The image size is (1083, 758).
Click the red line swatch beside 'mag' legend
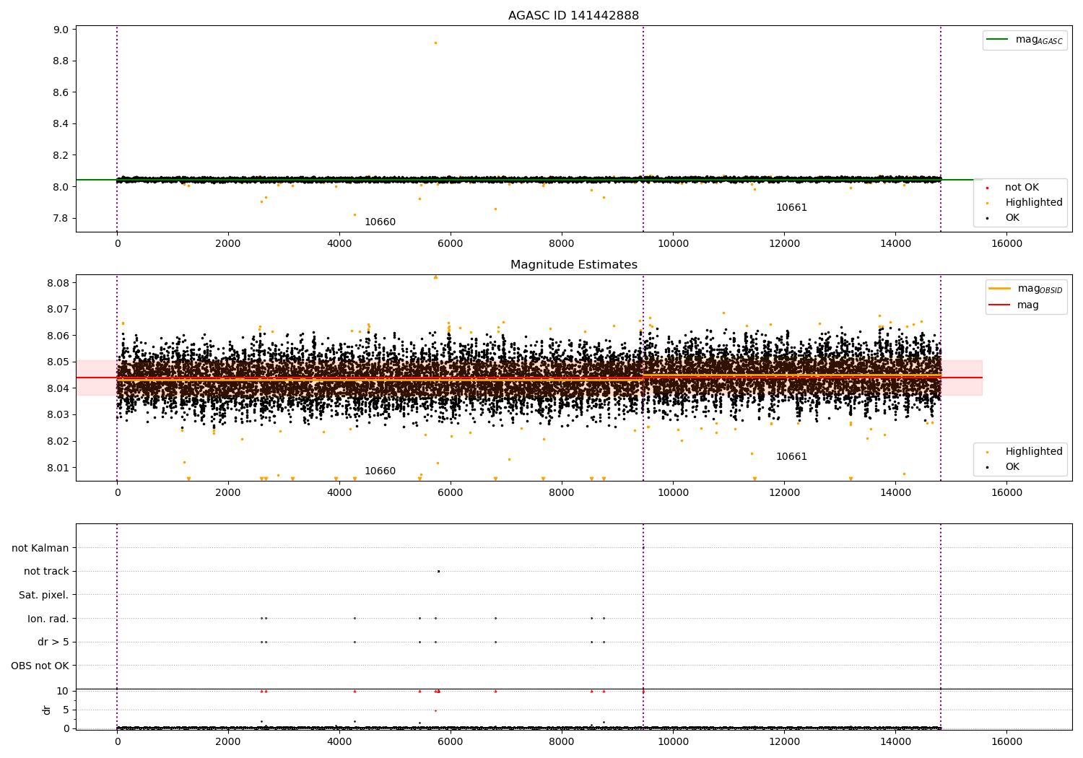[999, 305]
